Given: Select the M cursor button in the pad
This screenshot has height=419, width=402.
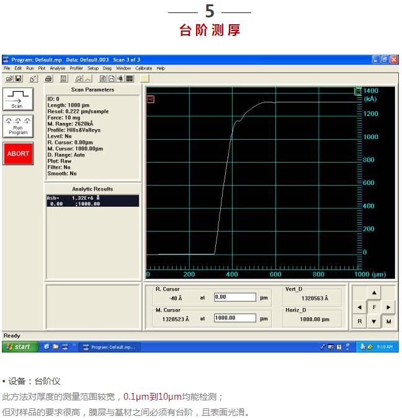Looking at the screenshot, I should [x=388, y=322].
